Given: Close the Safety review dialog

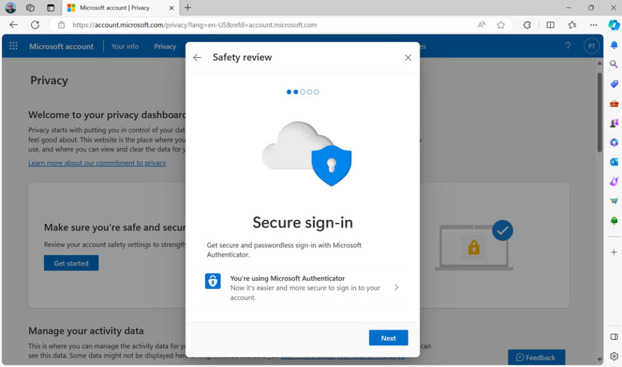Looking at the screenshot, I should tap(408, 58).
